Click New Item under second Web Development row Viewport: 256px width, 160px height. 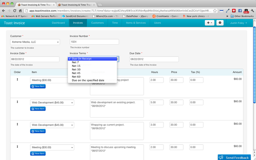38,131
